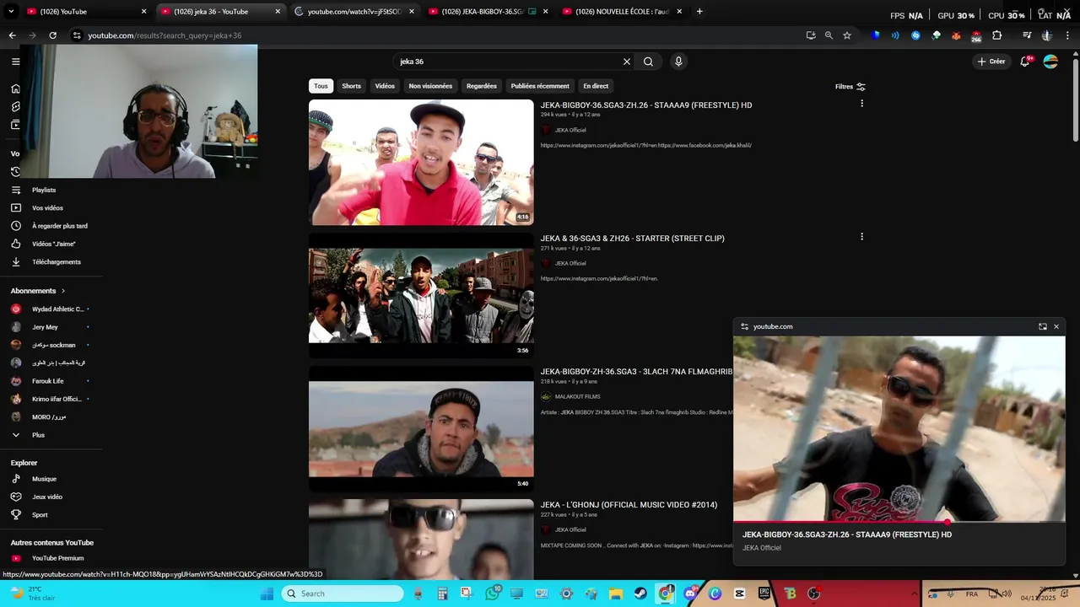
Task: Reload the current page
Action: click(x=52, y=35)
